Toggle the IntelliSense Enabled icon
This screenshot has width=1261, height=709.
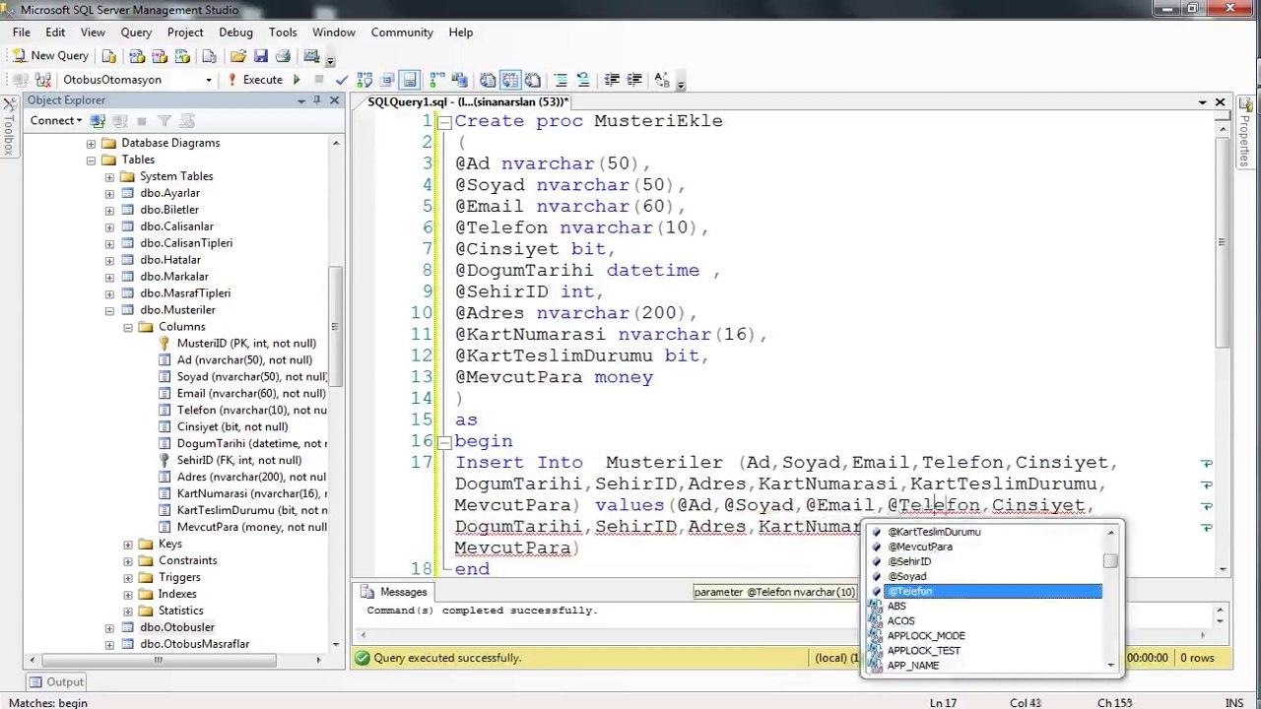tap(410, 80)
